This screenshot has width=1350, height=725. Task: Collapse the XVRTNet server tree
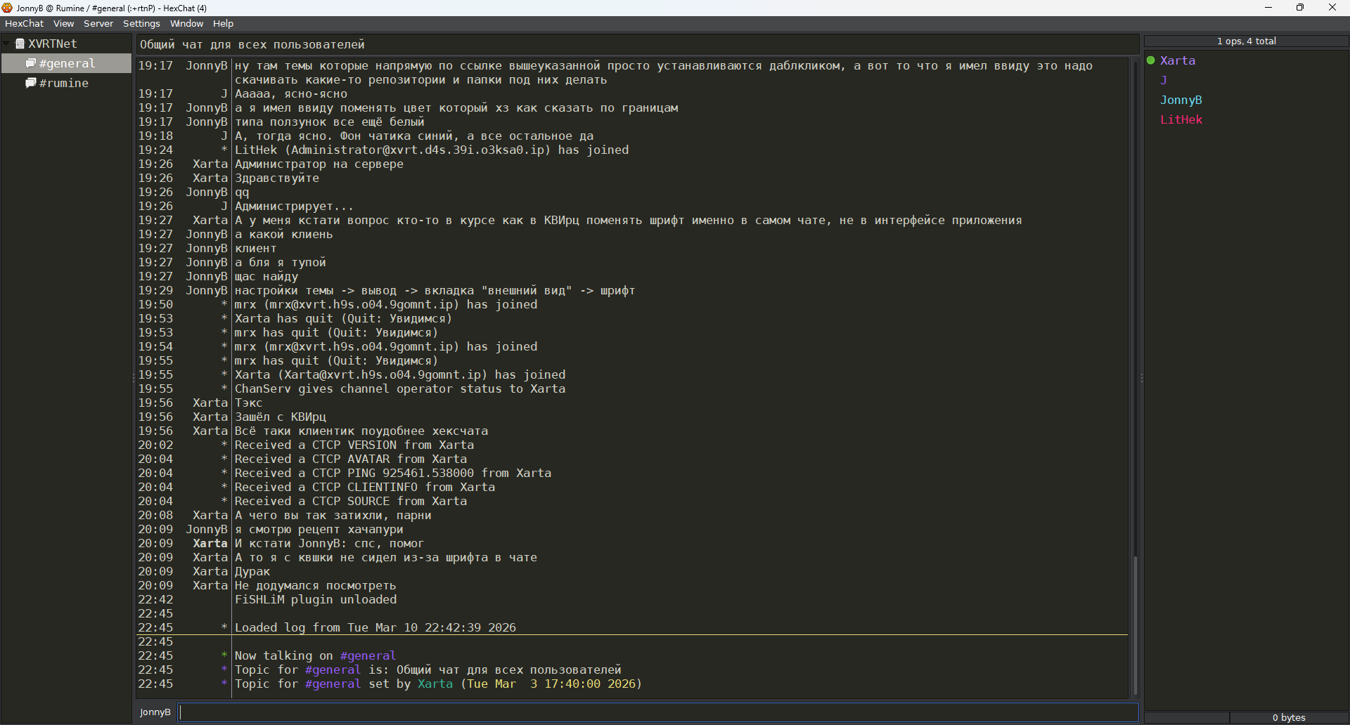click(6, 44)
